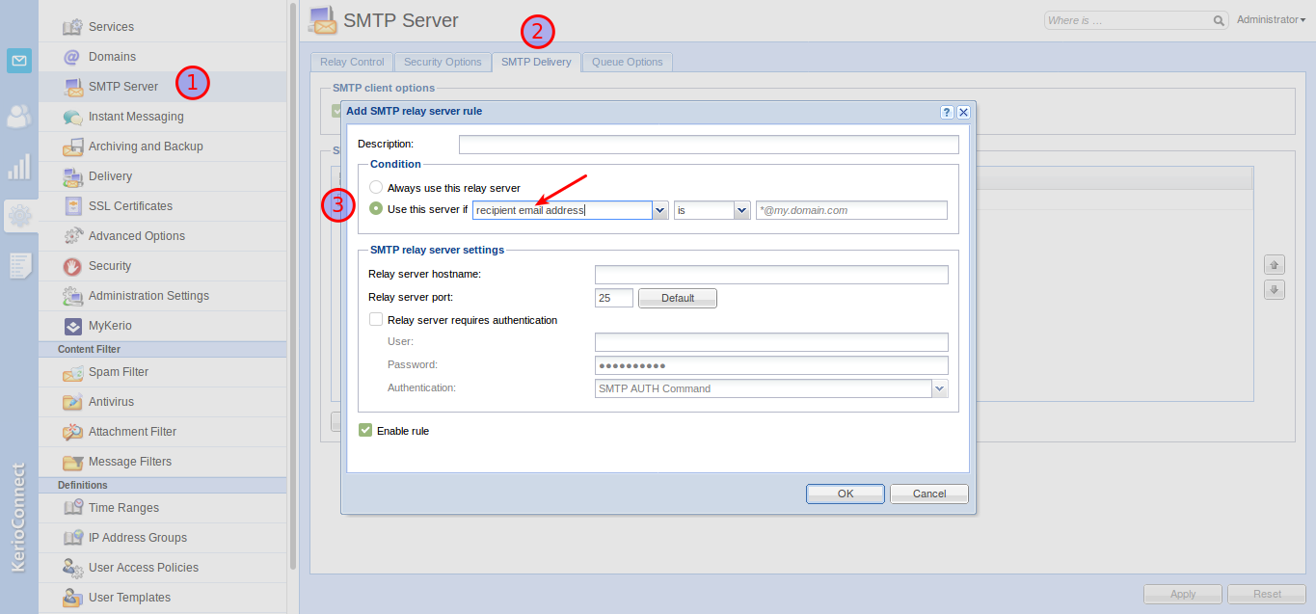Image resolution: width=1316 pixels, height=614 pixels.
Task: Select the SMTP Delivery tab
Action: 536,62
